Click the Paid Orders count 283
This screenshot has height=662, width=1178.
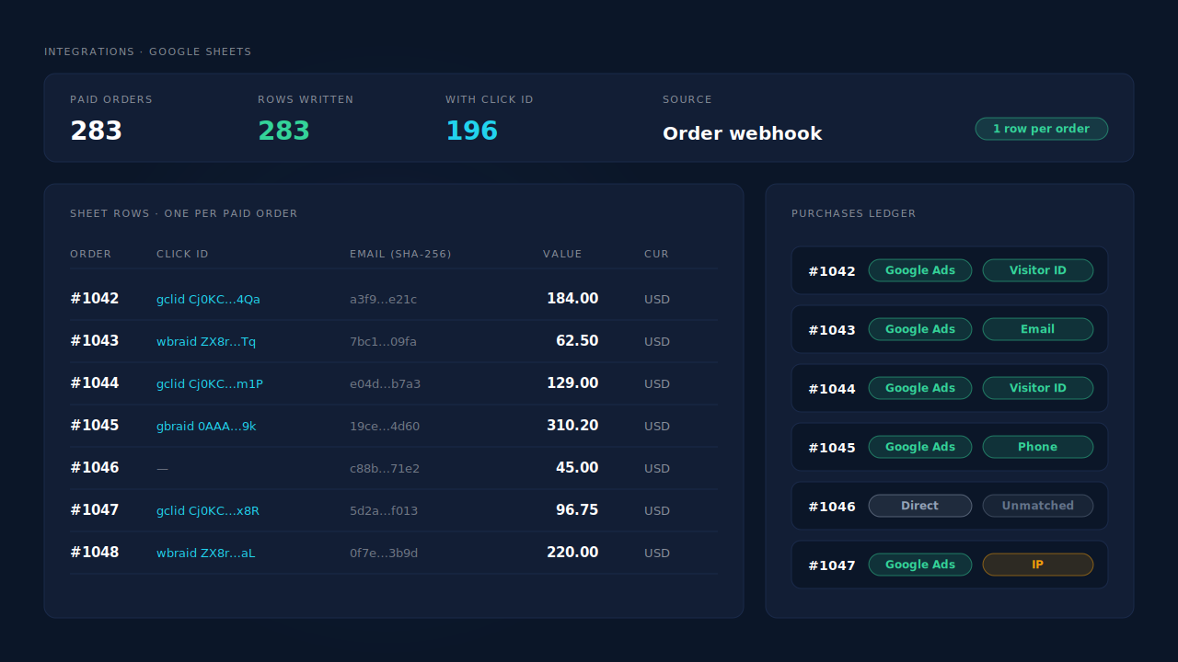[97, 131]
